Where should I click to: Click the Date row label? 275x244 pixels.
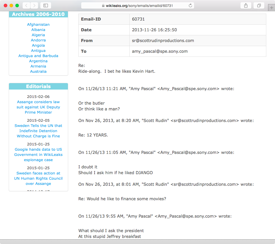(86, 30)
